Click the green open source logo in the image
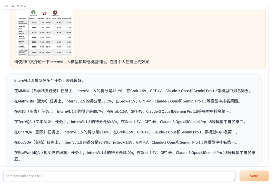Screen dimensions: 277x185 pyautogui.click(x=33, y=13)
